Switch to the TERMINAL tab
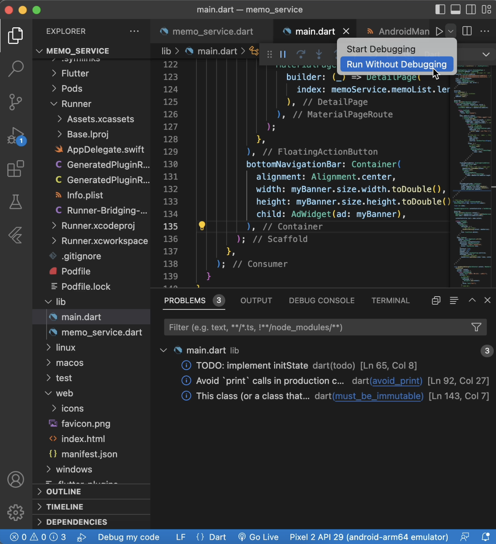The width and height of the screenshot is (496, 544). tap(390, 300)
